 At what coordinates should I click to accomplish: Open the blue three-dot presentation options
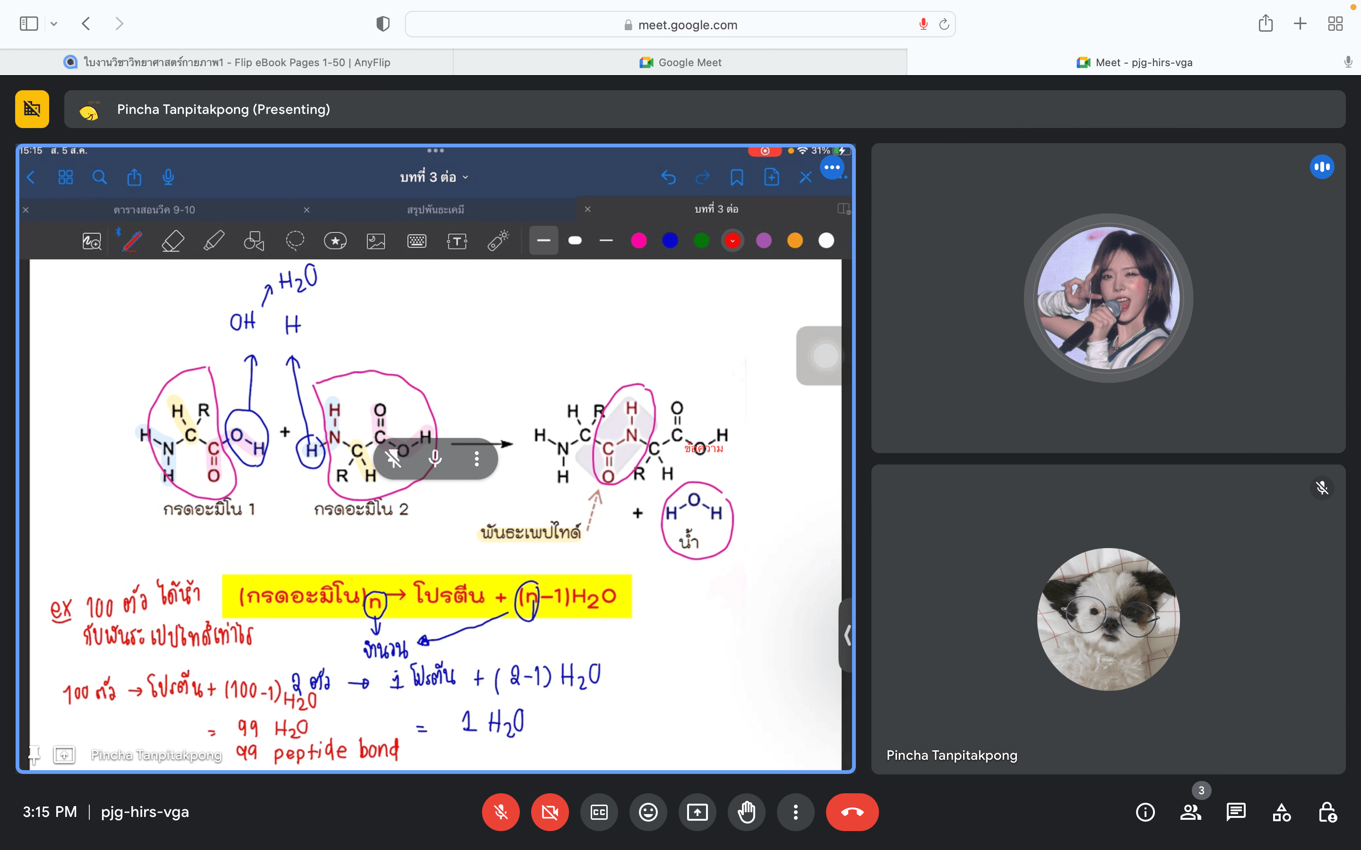click(x=832, y=167)
